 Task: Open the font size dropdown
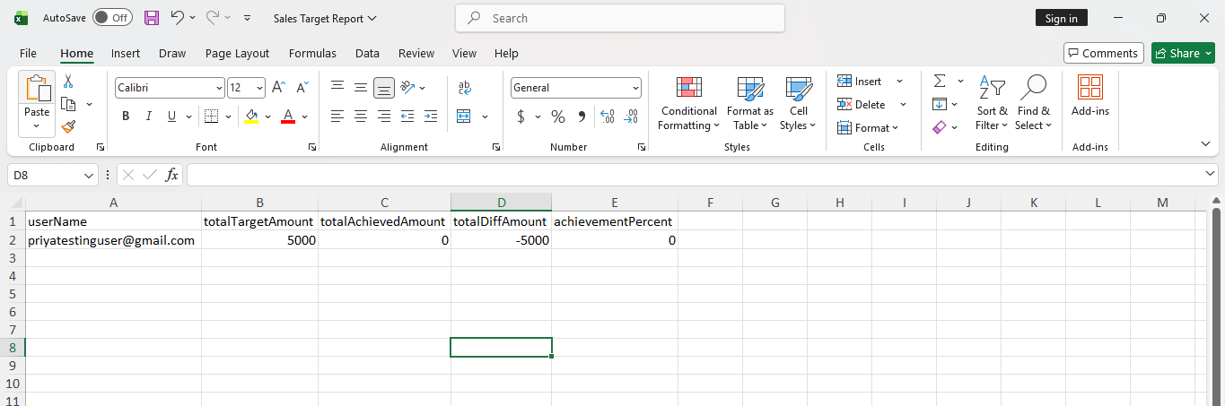tap(259, 88)
